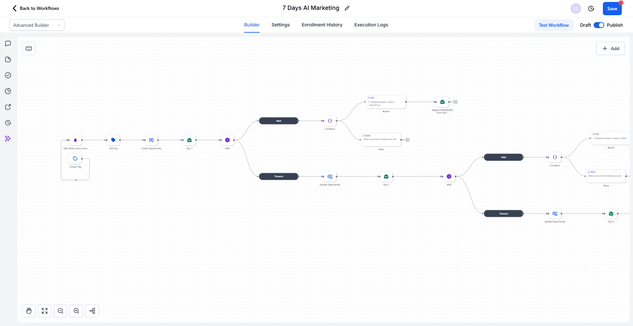Image resolution: width=633 pixels, height=326 pixels.
Task: Select the Wait clock node after Day 2
Action: [449, 176]
